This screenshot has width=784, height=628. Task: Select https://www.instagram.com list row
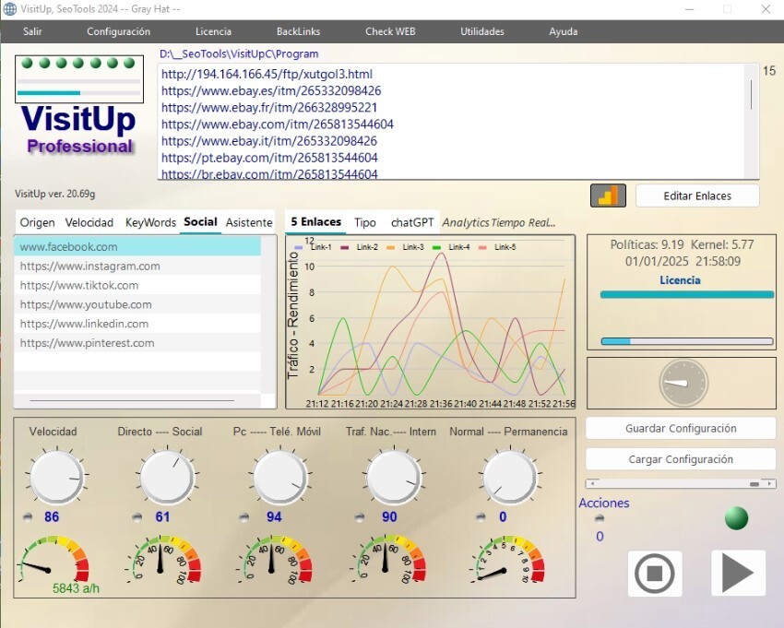pyautogui.click(x=137, y=266)
